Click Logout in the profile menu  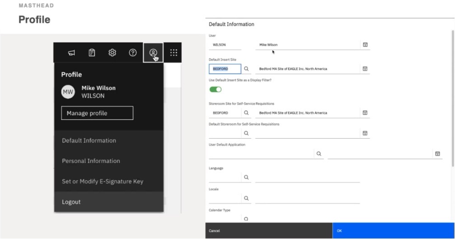[x=71, y=202]
